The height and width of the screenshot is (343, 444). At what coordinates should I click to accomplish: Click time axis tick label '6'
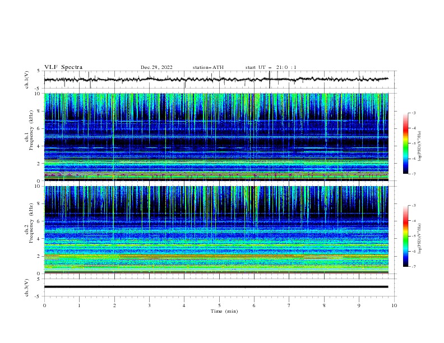[x=254, y=305]
